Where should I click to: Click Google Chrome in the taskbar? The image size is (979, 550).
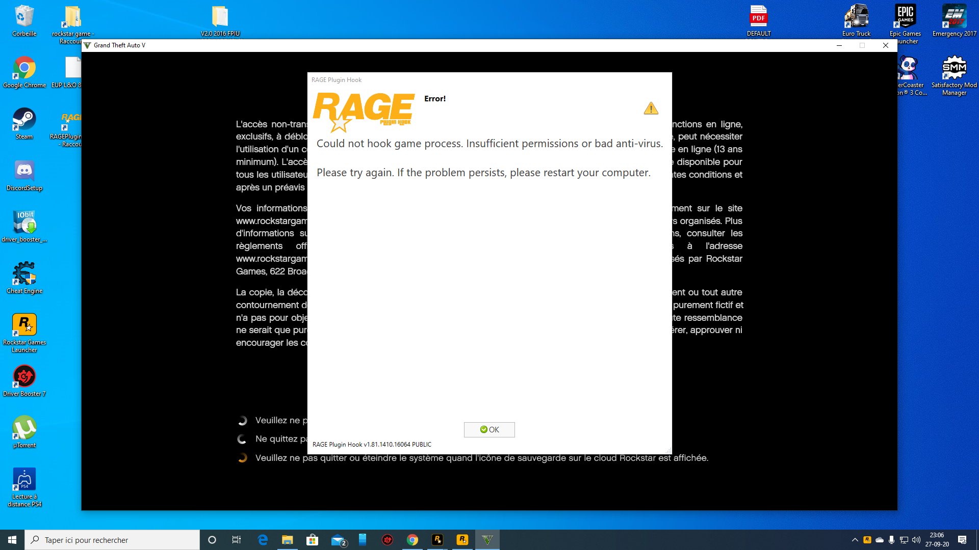[x=413, y=540]
